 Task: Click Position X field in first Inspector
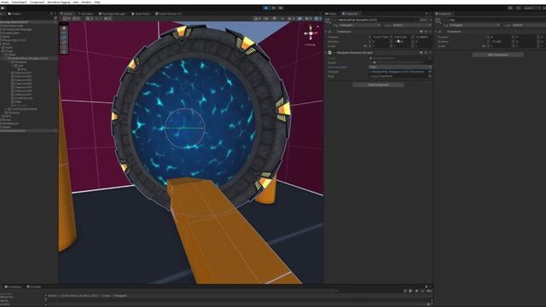pos(380,37)
